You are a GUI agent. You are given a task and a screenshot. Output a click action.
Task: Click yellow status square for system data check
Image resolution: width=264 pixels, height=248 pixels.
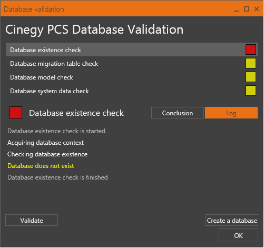click(251, 91)
